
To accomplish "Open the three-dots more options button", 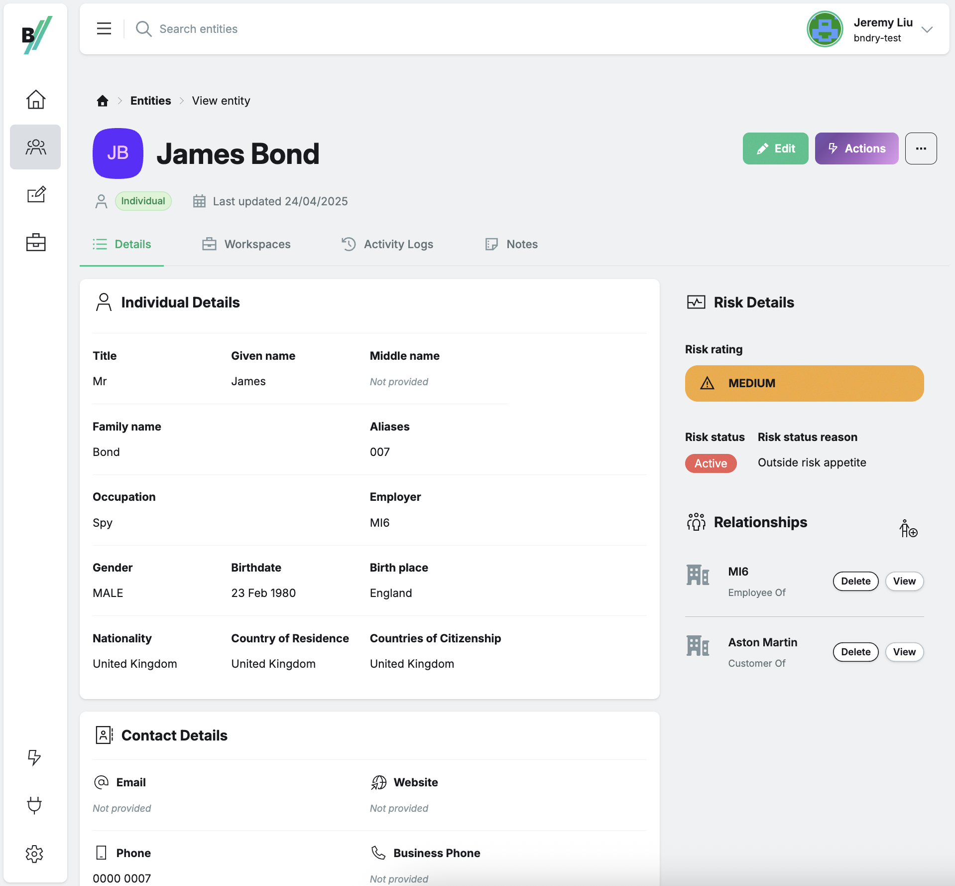I will click(921, 148).
